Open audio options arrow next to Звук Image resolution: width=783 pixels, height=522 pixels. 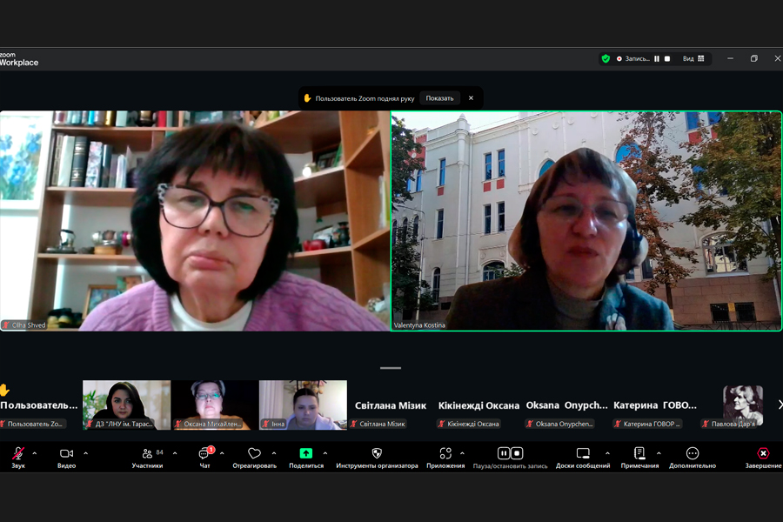[x=35, y=453]
